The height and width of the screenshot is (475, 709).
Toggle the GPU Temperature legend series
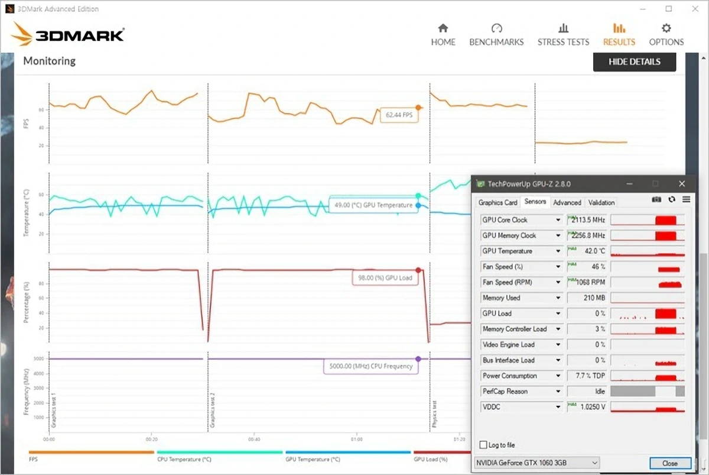pos(348,455)
